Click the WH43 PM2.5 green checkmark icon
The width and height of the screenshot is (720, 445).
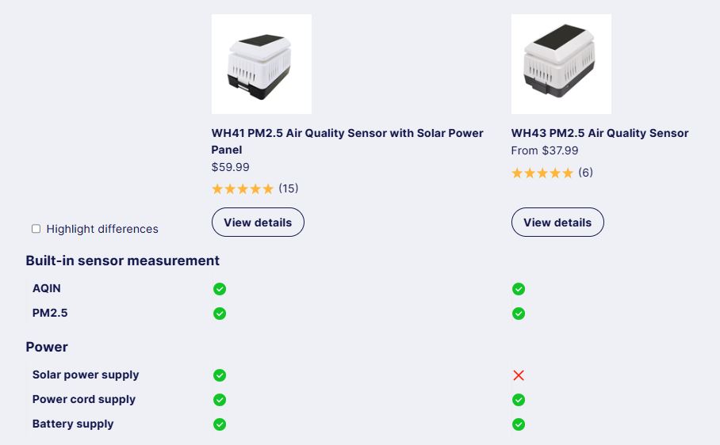[x=519, y=314]
